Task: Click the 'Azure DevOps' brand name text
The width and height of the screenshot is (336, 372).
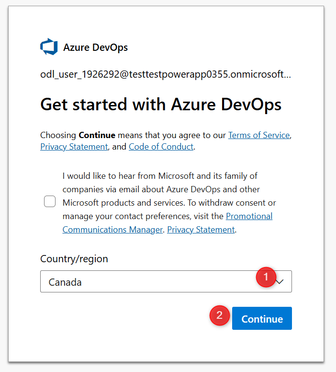Action: 95,47
